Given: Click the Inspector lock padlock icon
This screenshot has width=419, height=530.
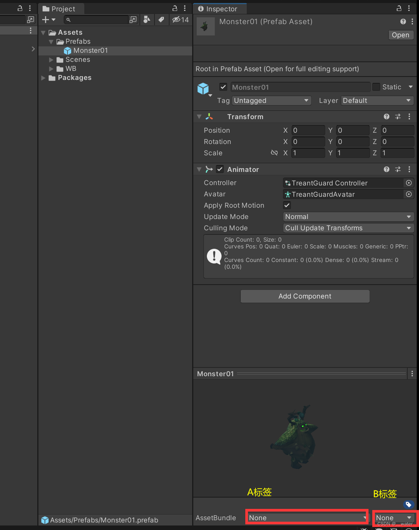Looking at the screenshot, I should [x=399, y=8].
